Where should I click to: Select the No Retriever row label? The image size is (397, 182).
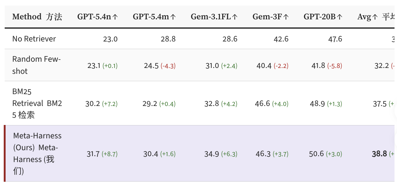[x=34, y=39]
